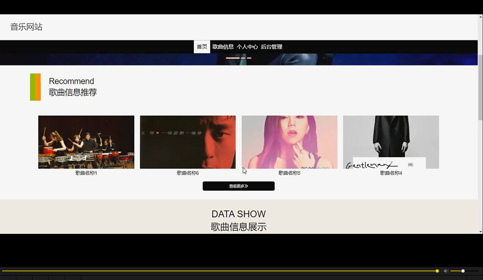Click the video progress handle at the bar's end
The height and width of the screenshot is (280, 483).
pyautogui.click(x=437, y=271)
